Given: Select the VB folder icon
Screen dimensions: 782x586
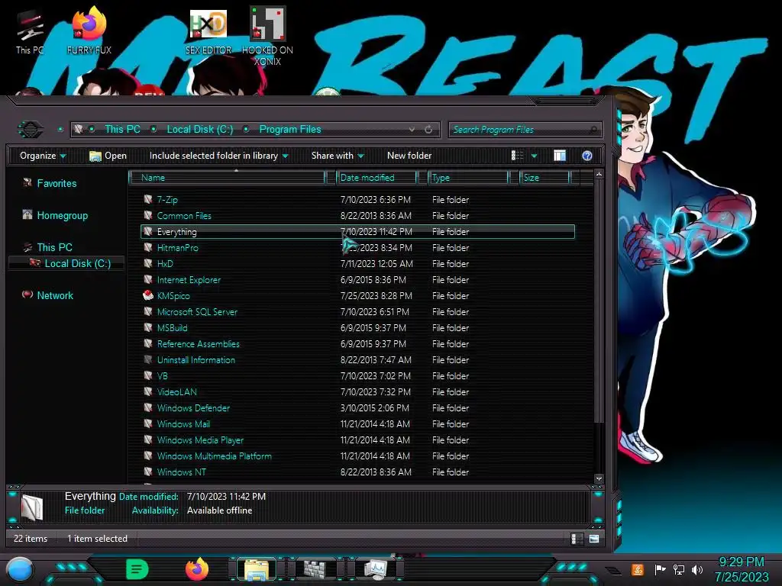Looking at the screenshot, I should (147, 375).
